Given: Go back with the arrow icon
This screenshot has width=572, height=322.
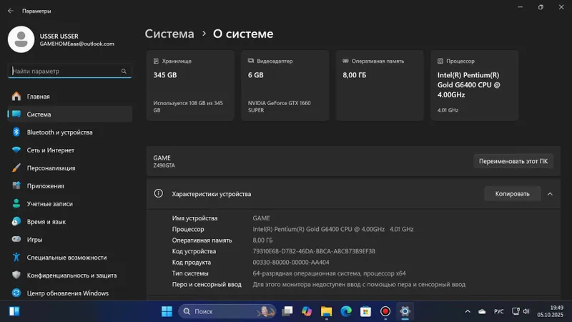Looking at the screenshot, I should tap(11, 11).
